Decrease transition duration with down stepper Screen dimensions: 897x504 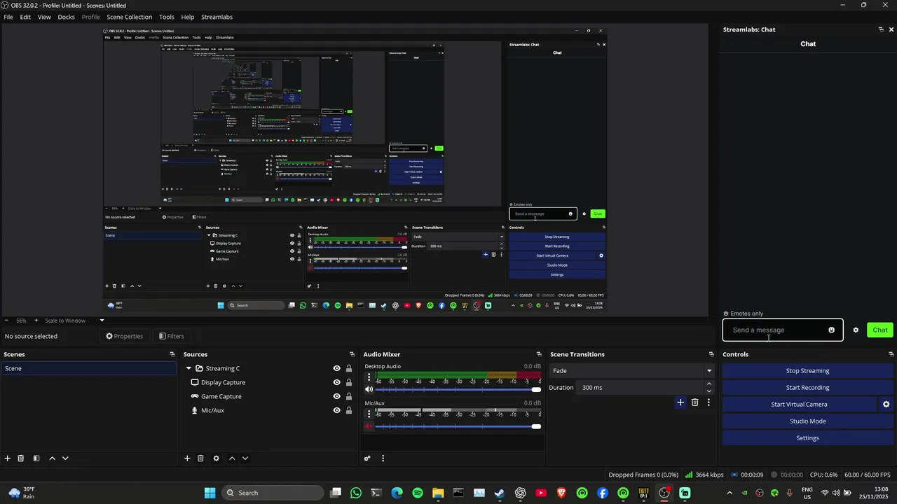708,391
